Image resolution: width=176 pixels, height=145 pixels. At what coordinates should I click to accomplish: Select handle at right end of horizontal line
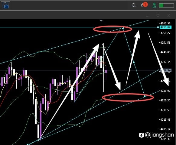[x=158, y=27]
